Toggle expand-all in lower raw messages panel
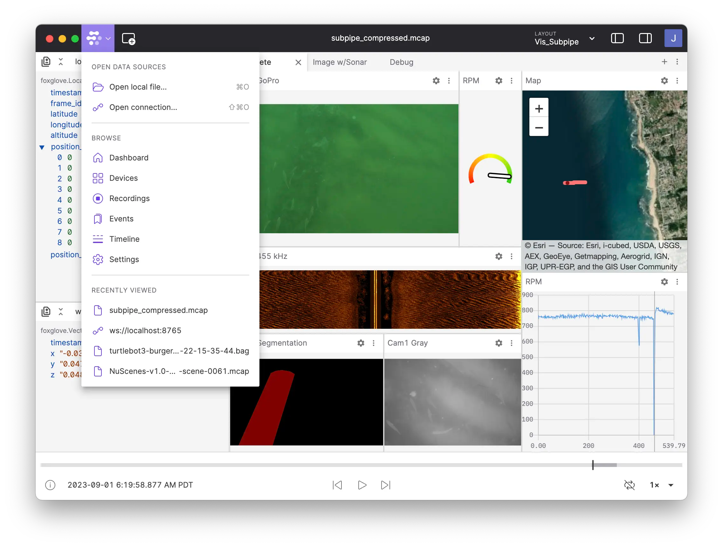This screenshot has width=723, height=547. pyautogui.click(x=61, y=312)
